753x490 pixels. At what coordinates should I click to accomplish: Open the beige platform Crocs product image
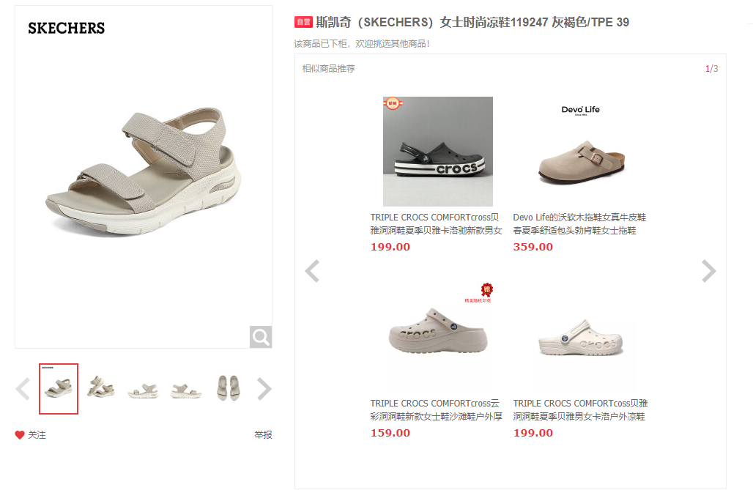[x=438, y=337]
